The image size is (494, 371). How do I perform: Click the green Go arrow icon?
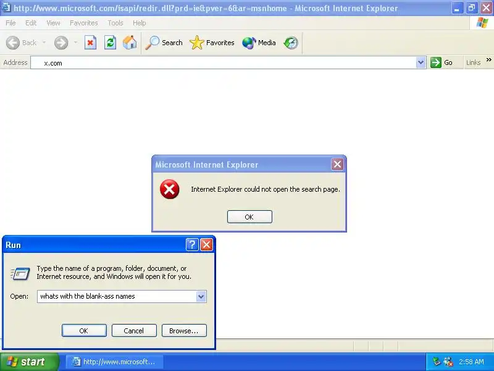click(x=436, y=62)
